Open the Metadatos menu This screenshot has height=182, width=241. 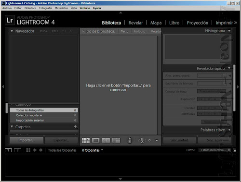point(61,8)
